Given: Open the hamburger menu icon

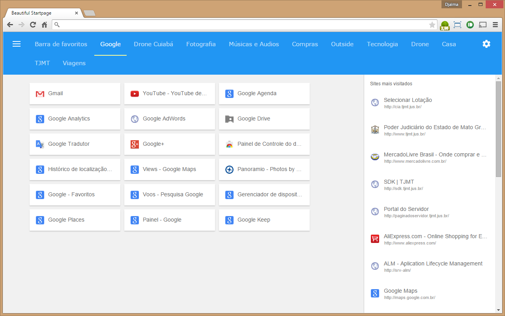Looking at the screenshot, I should tap(17, 44).
